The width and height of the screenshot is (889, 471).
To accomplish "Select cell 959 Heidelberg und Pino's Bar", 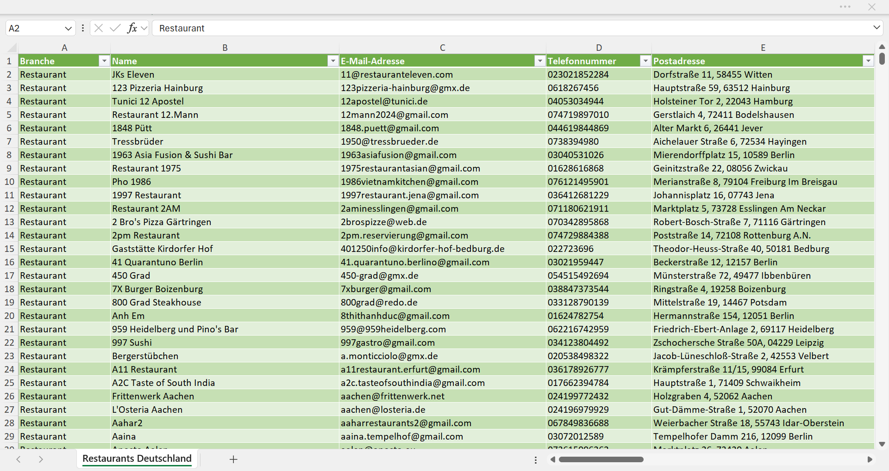I will 225,329.
